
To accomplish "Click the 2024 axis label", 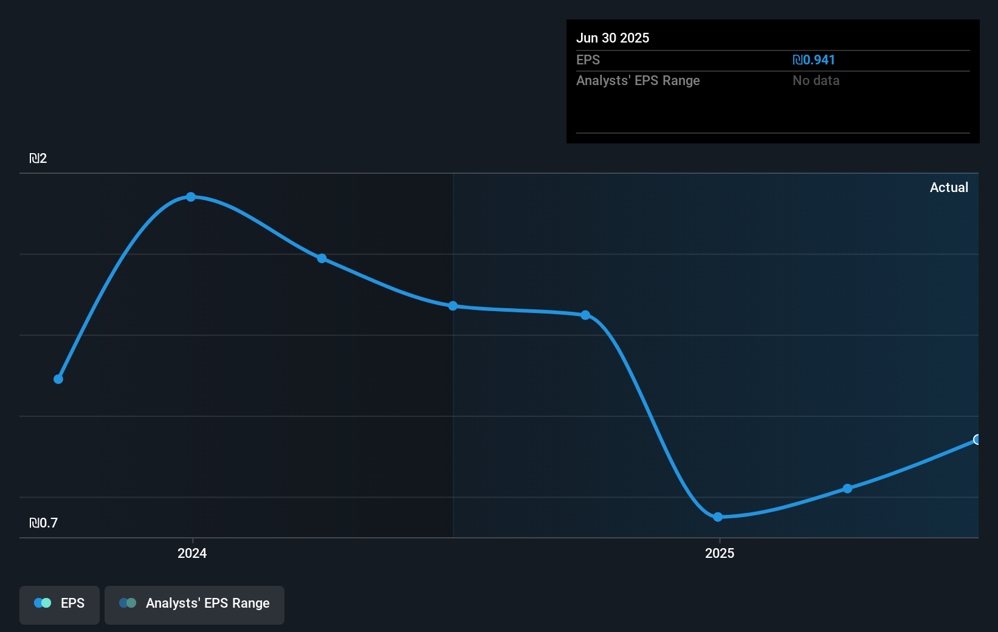I will (x=191, y=554).
